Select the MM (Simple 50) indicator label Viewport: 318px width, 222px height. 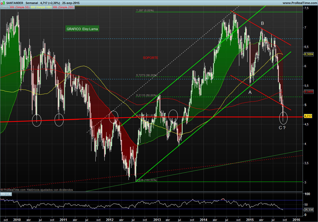20,7
